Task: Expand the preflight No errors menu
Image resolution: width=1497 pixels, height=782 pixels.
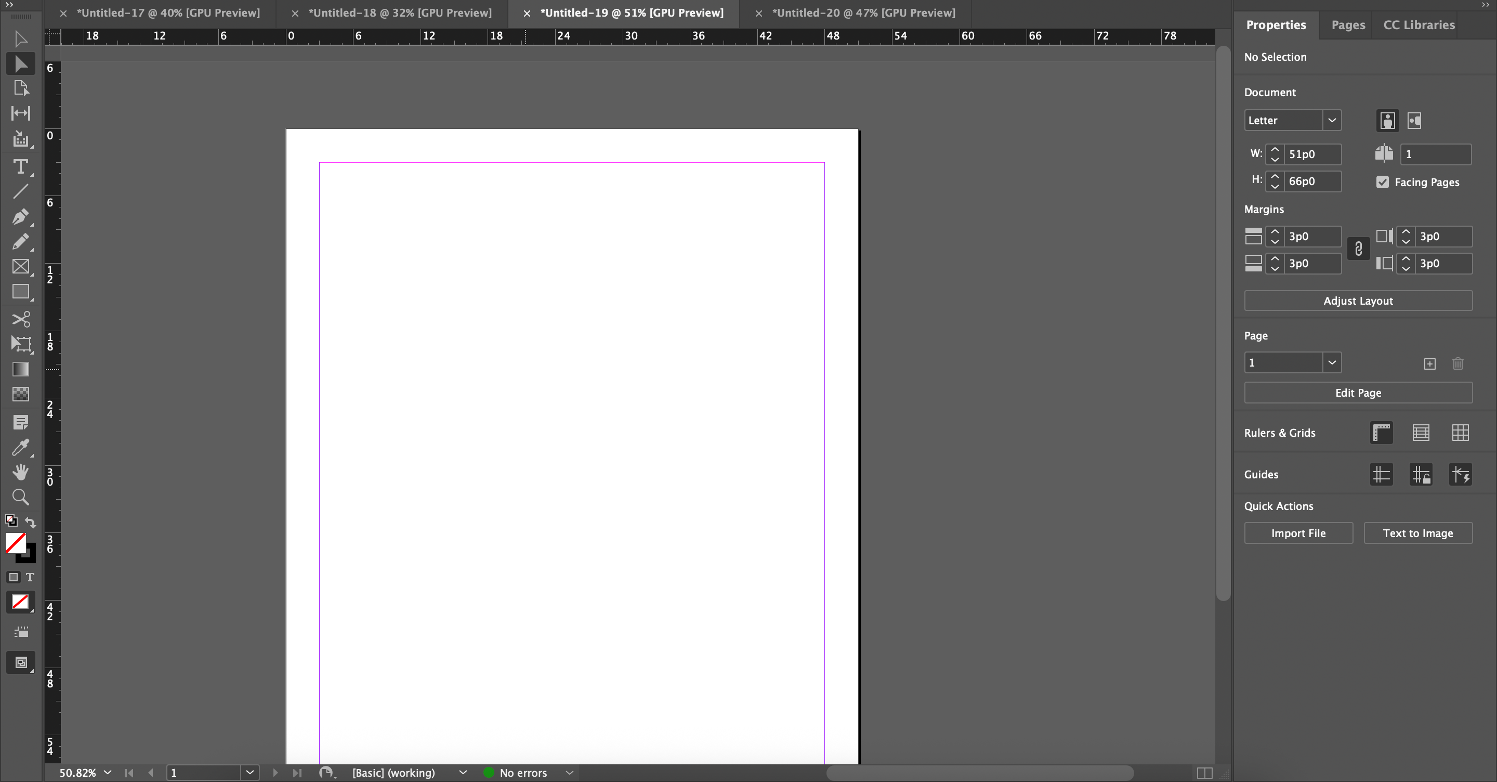Action: click(570, 773)
